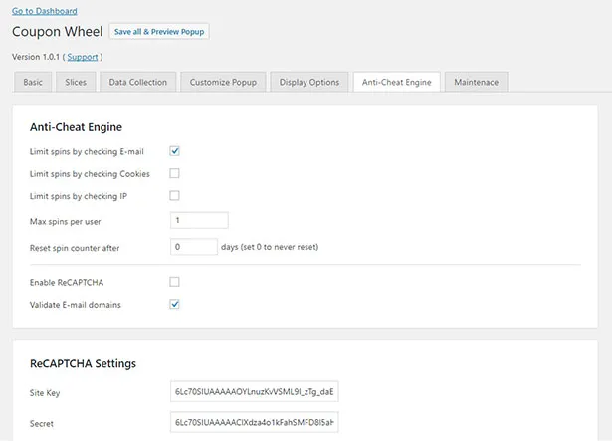The width and height of the screenshot is (612, 441).
Task: Uncheck the Limit spins by checking E-mail box
Action: (174, 151)
